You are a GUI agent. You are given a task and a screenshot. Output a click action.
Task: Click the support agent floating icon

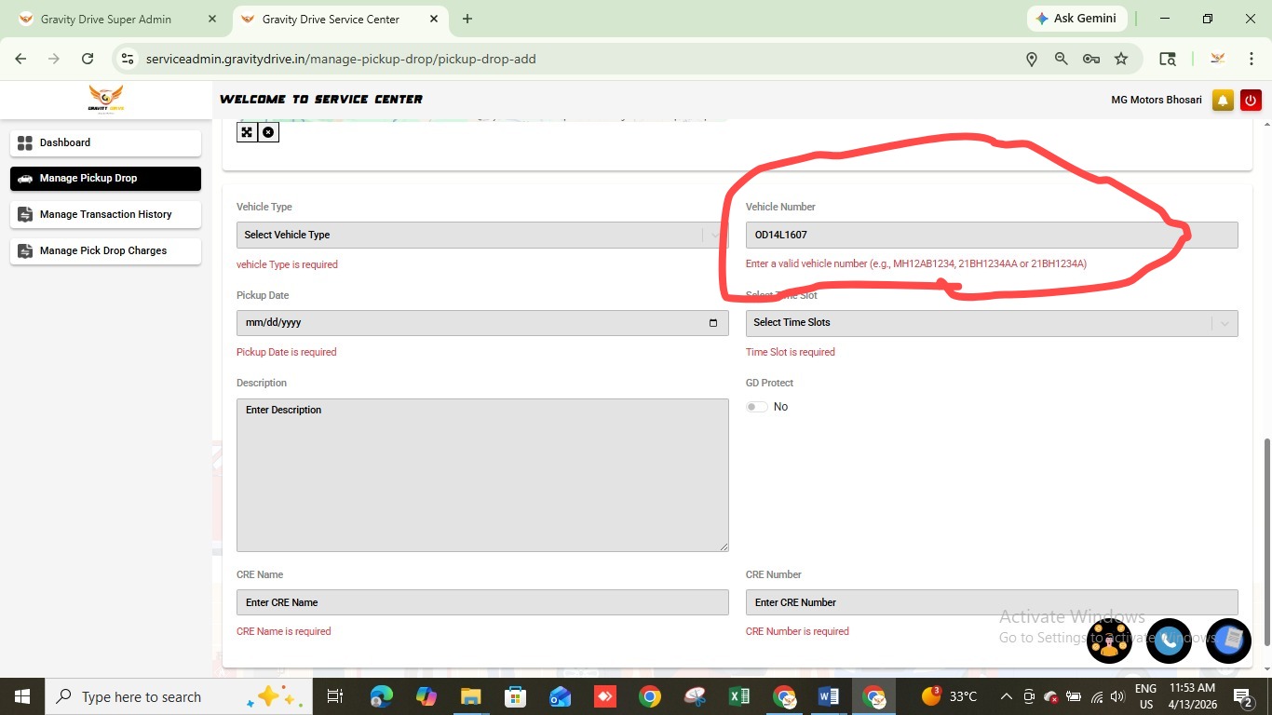point(1109,641)
